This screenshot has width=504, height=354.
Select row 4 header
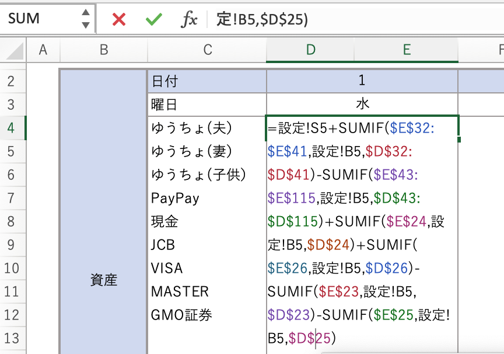[x=12, y=128]
